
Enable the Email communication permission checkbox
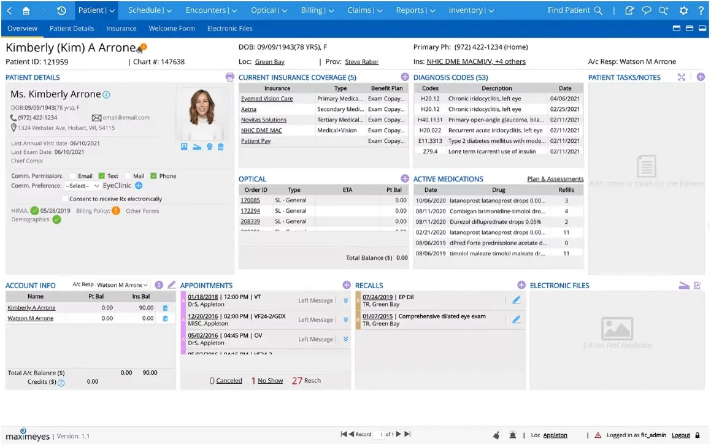[72, 176]
